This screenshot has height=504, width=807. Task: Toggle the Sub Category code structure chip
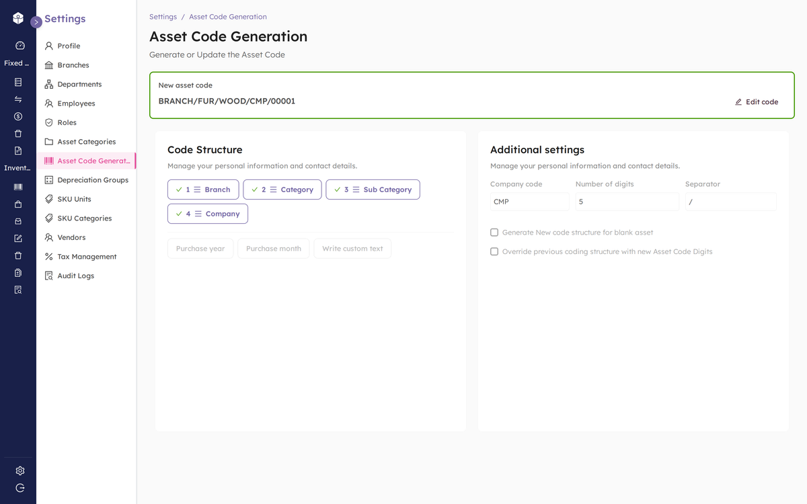(x=373, y=190)
